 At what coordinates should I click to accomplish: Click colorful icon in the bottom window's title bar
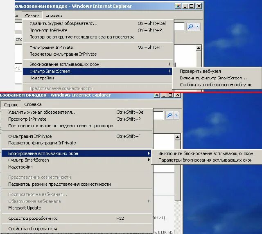tap(157, 95)
